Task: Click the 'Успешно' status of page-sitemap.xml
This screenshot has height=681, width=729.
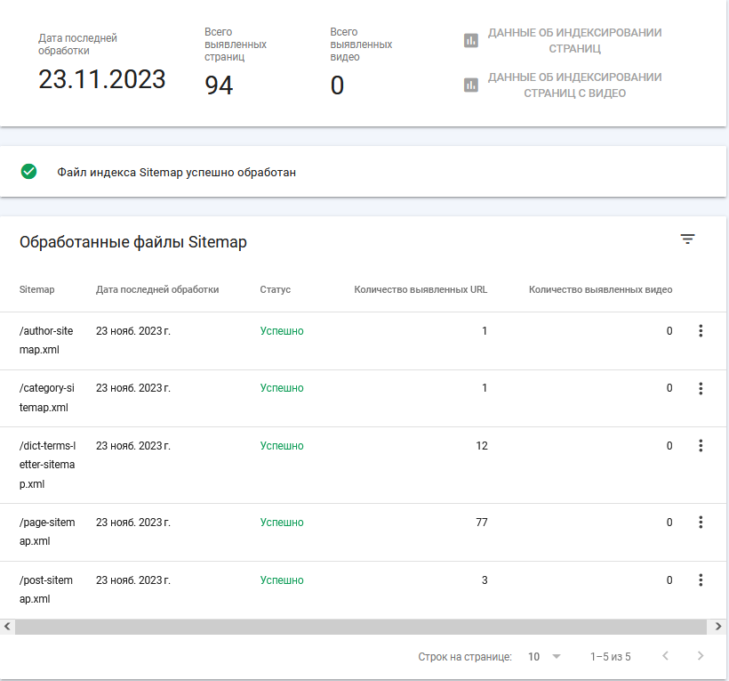Action: point(282,523)
